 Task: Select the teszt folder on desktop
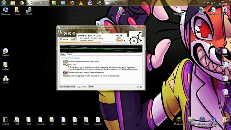[29, 121]
